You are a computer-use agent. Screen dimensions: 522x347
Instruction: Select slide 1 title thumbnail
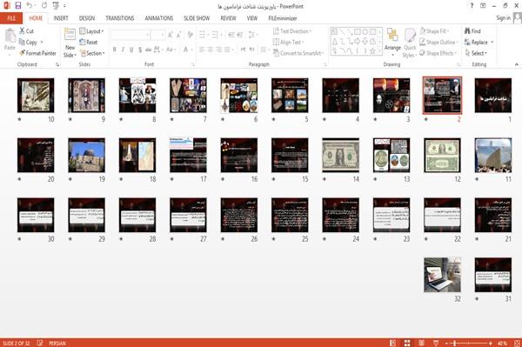pos(493,96)
